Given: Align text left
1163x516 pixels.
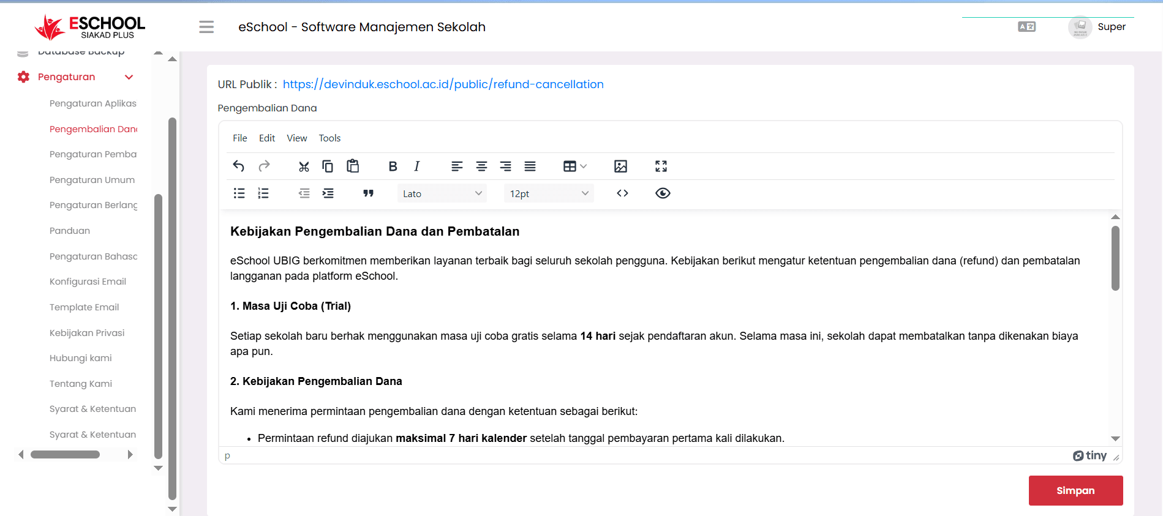Looking at the screenshot, I should (457, 166).
